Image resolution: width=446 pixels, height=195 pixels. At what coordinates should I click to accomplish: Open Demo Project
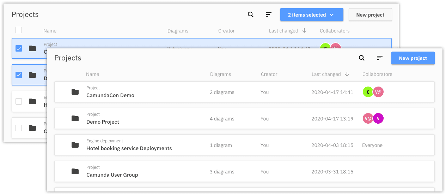(103, 122)
